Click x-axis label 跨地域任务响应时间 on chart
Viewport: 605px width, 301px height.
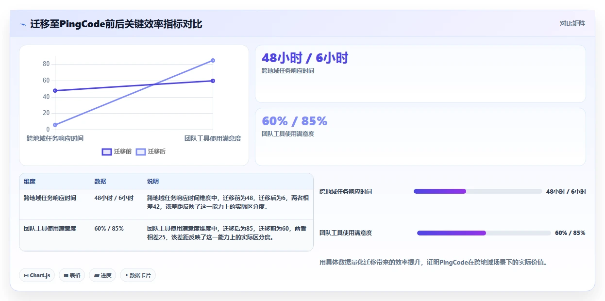(x=55, y=138)
